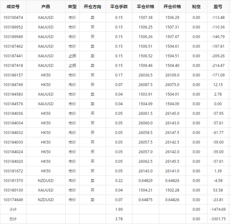Viewport: 231px width, 224px height.
Task: Click profit value -110.36
Action: [x=218, y=27]
